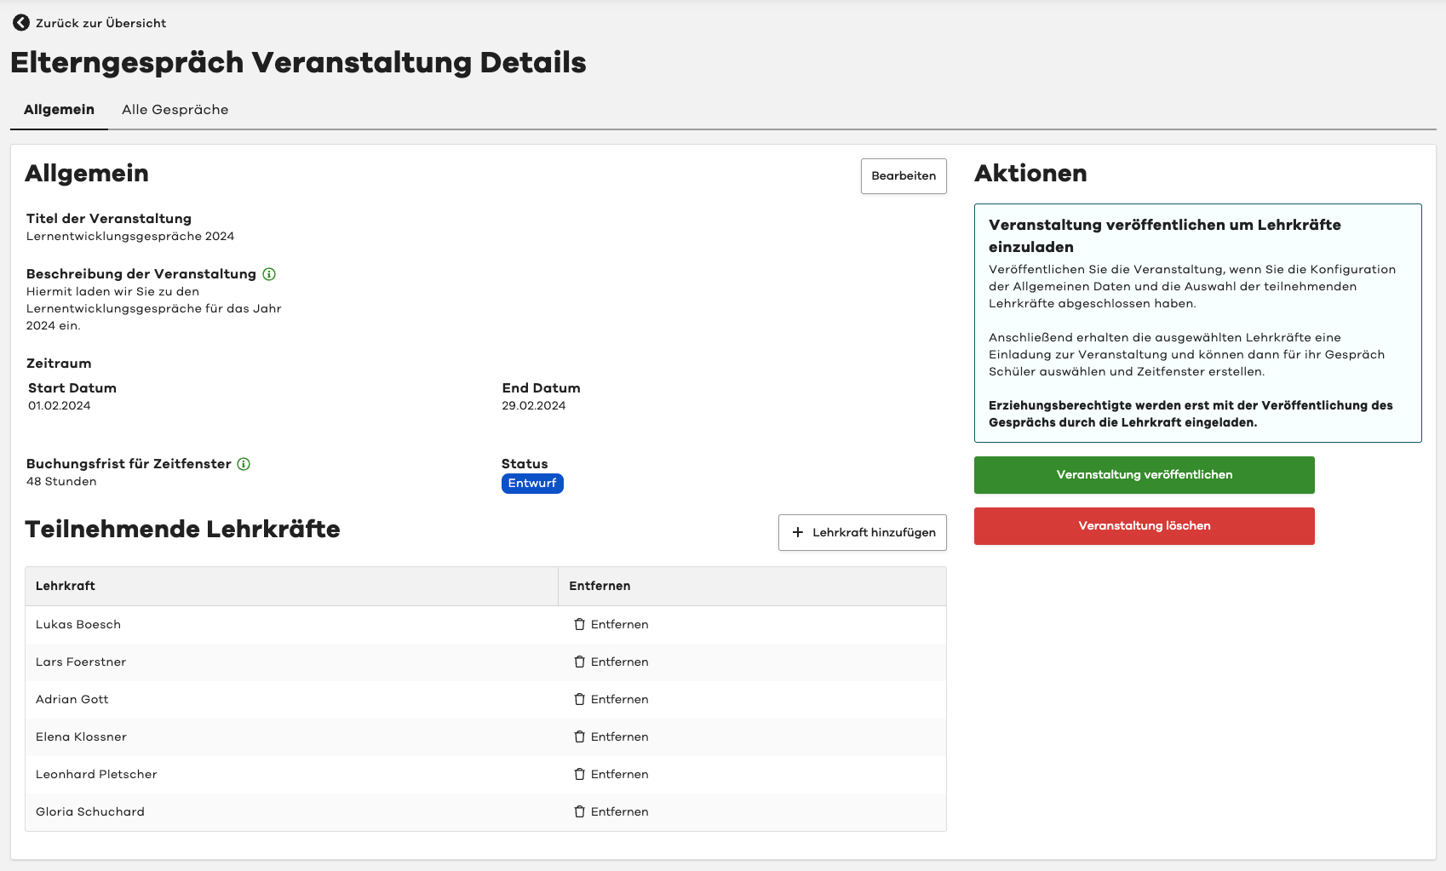Switch to the Alle Gespräche tab

[175, 110]
